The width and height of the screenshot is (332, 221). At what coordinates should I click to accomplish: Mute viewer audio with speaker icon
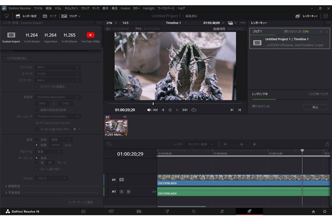point(149,110)
